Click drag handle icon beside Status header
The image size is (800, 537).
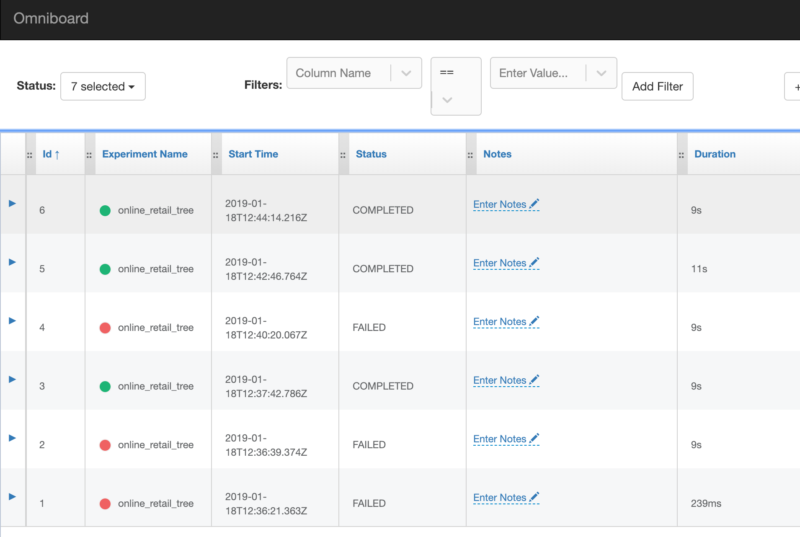[x=343, y=155]
